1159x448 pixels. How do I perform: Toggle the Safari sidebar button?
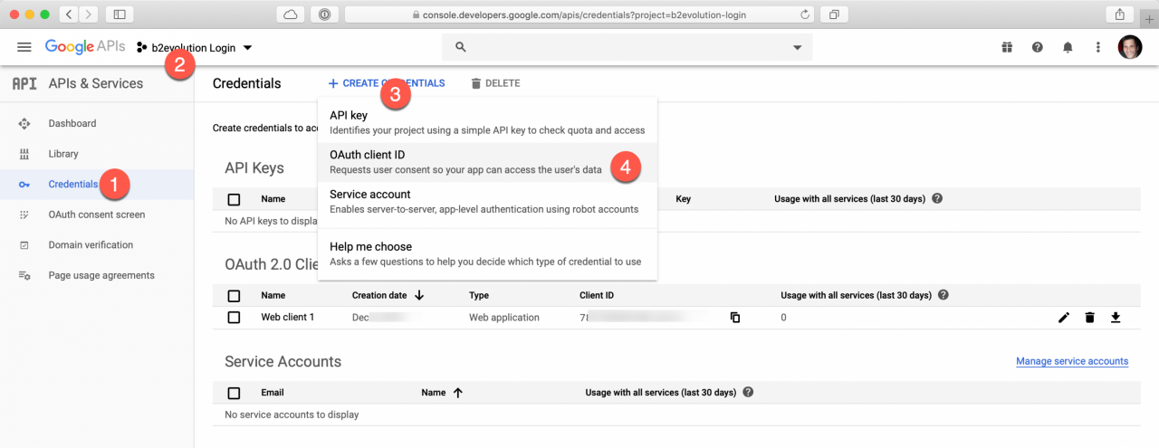tap(120, 14)
